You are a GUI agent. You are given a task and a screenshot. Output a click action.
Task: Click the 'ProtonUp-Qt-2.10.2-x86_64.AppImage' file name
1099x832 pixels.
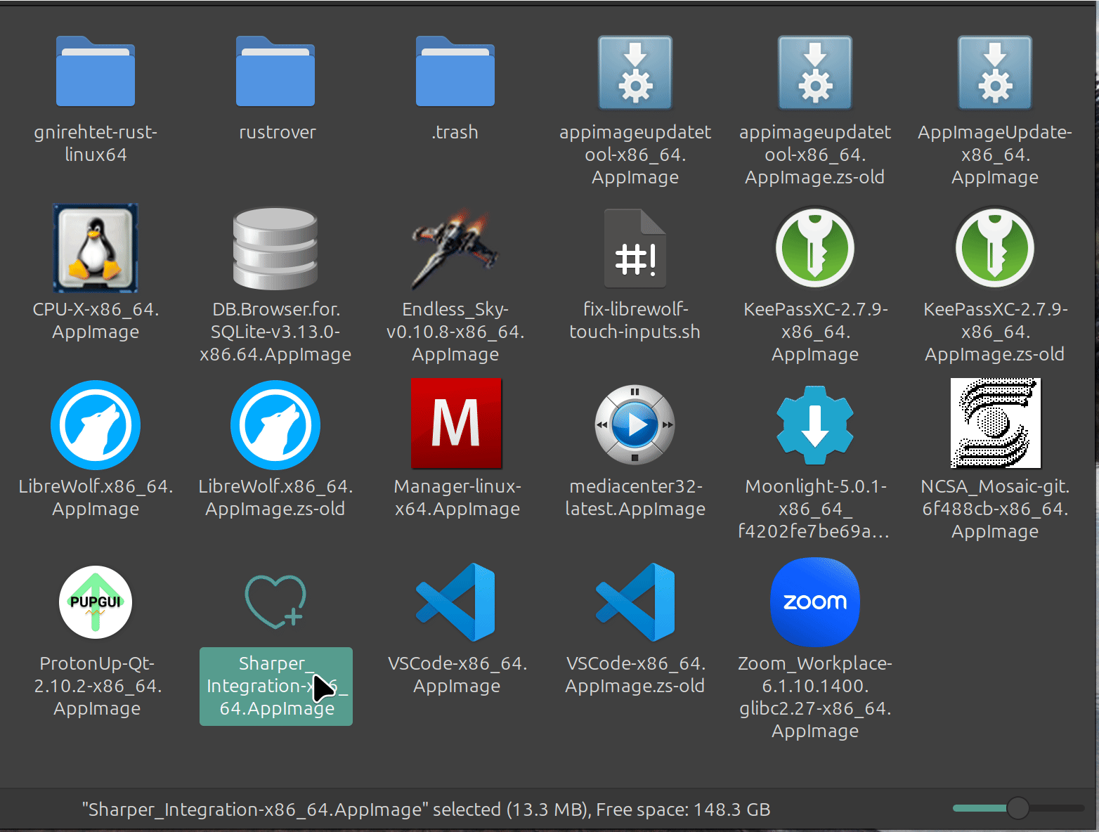click(97, 686)
